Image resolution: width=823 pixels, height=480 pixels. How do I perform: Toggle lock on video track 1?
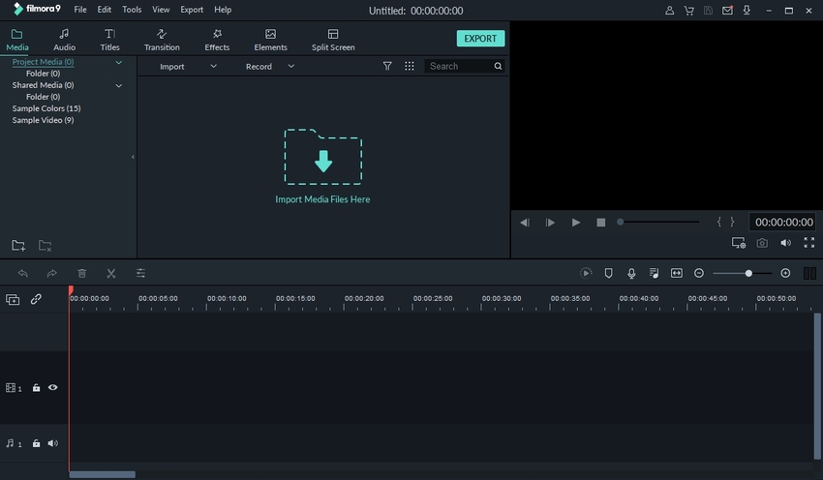point(36,388)
